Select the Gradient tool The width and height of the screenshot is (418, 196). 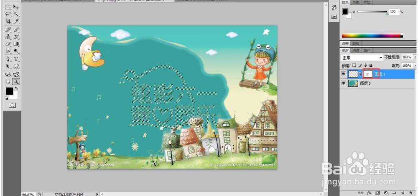click(x=16, y=43)
